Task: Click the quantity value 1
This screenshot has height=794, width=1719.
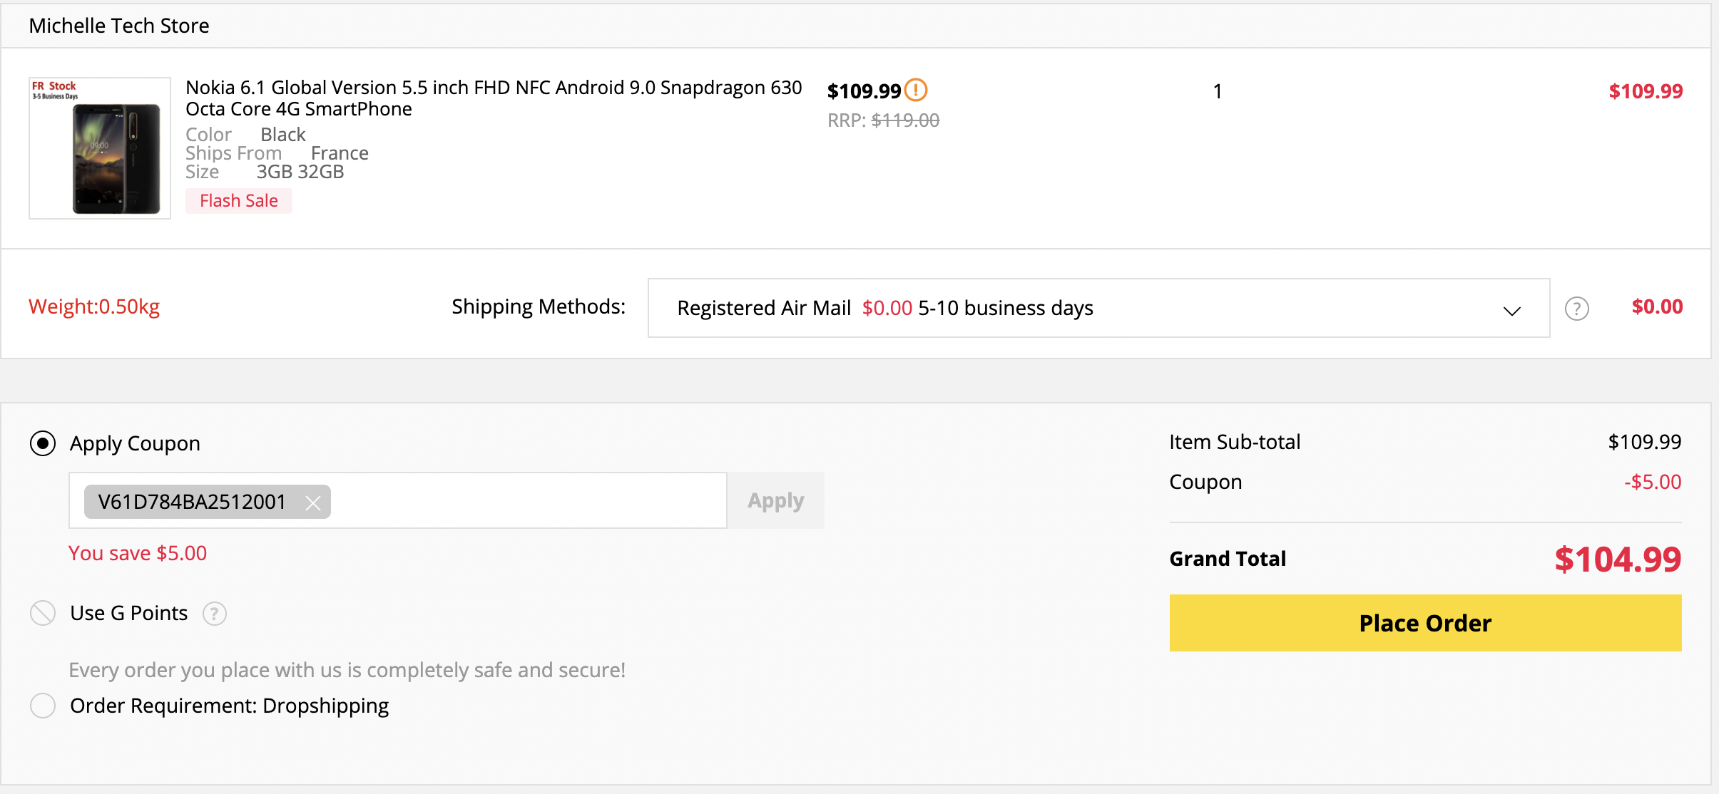Action: click(1218, 91)
